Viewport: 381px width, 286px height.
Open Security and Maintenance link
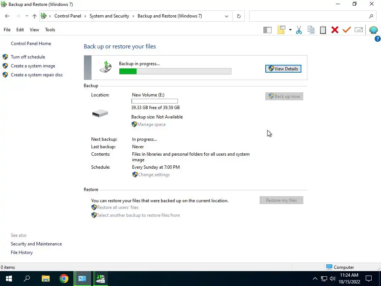(x=36, y=244)
